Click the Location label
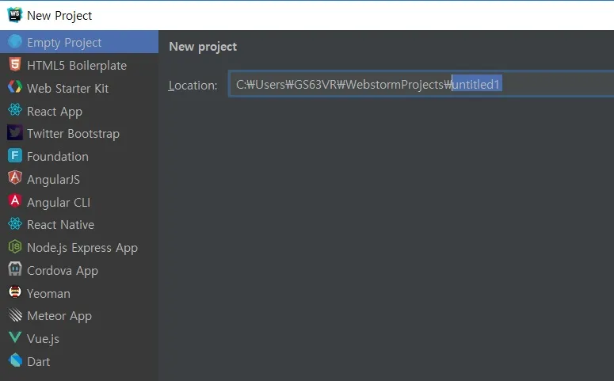 click(x=193, y=85)
